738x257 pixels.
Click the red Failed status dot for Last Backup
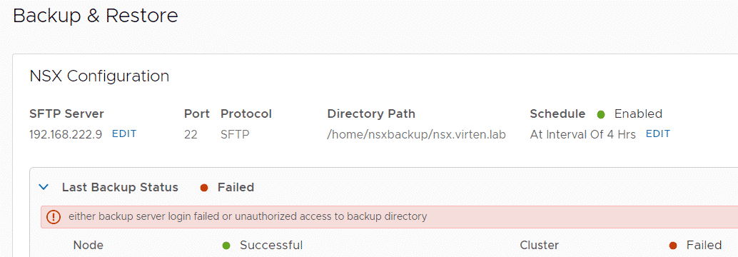click(x=204, y=188)
